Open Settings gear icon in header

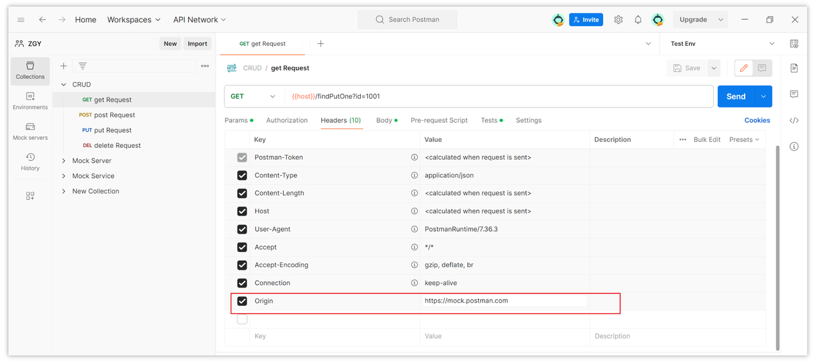[618, 20]
